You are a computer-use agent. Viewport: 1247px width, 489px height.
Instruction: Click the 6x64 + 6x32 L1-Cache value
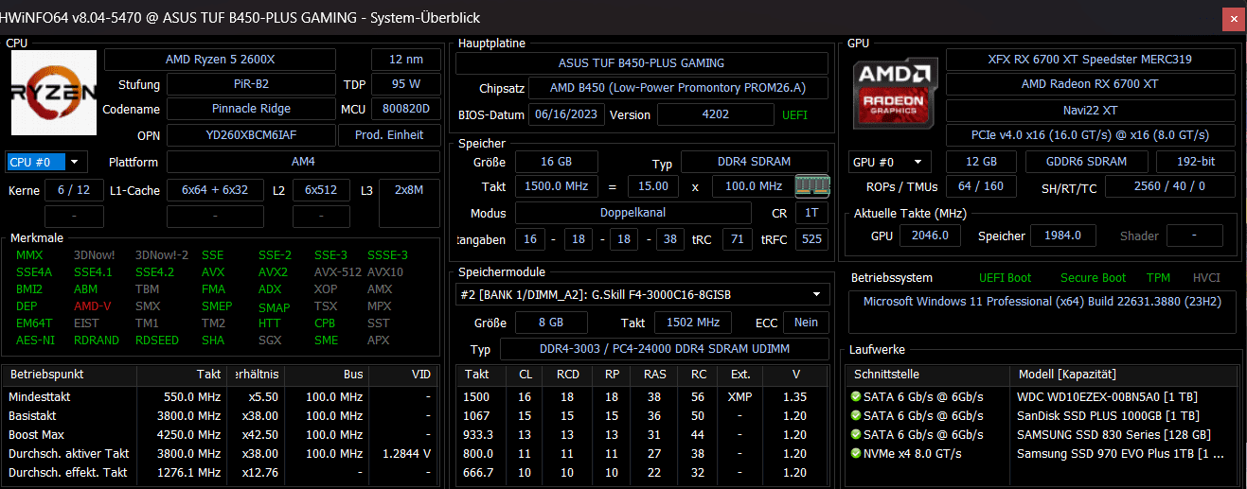[x=215, y=190]
